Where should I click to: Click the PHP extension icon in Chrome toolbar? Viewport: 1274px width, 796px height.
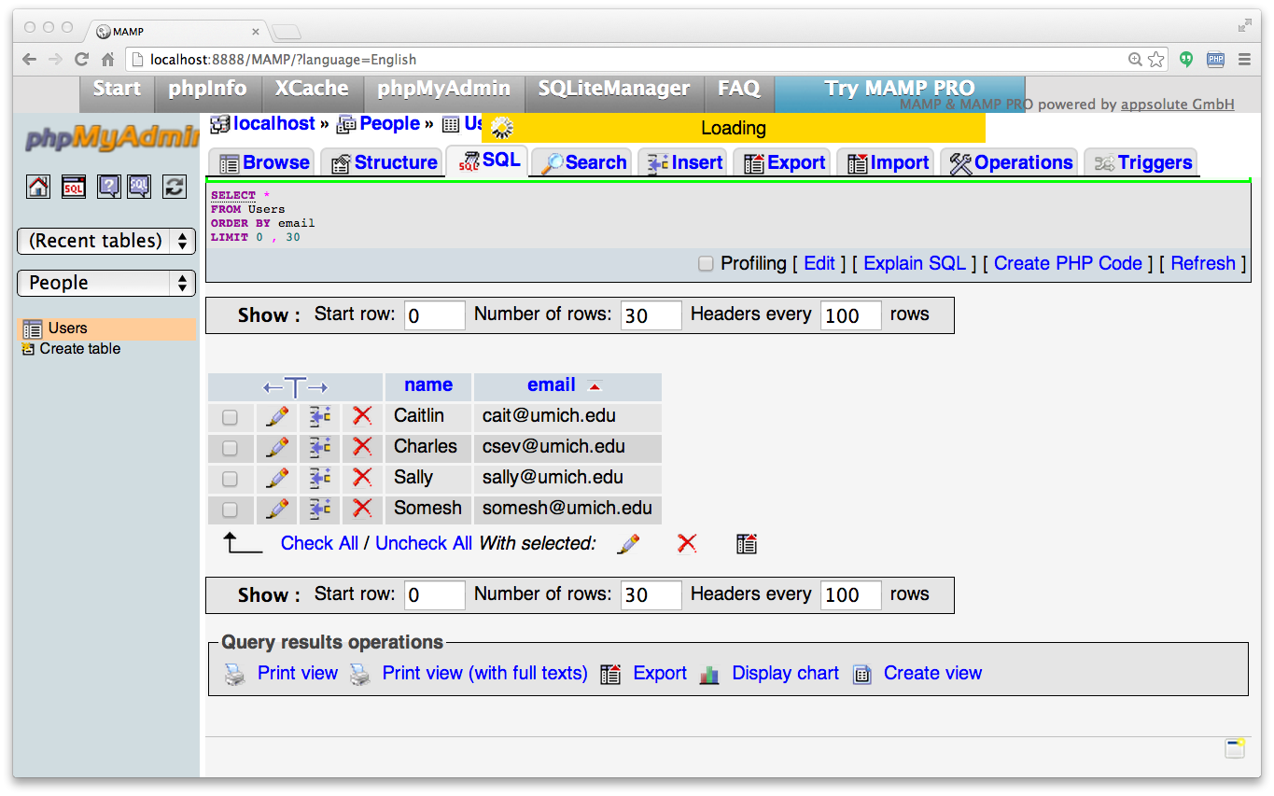click(x=1215, y=59)
